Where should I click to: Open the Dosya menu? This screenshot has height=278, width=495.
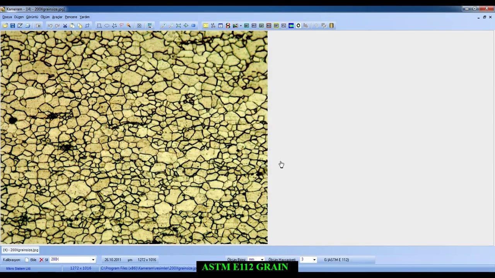7,17
